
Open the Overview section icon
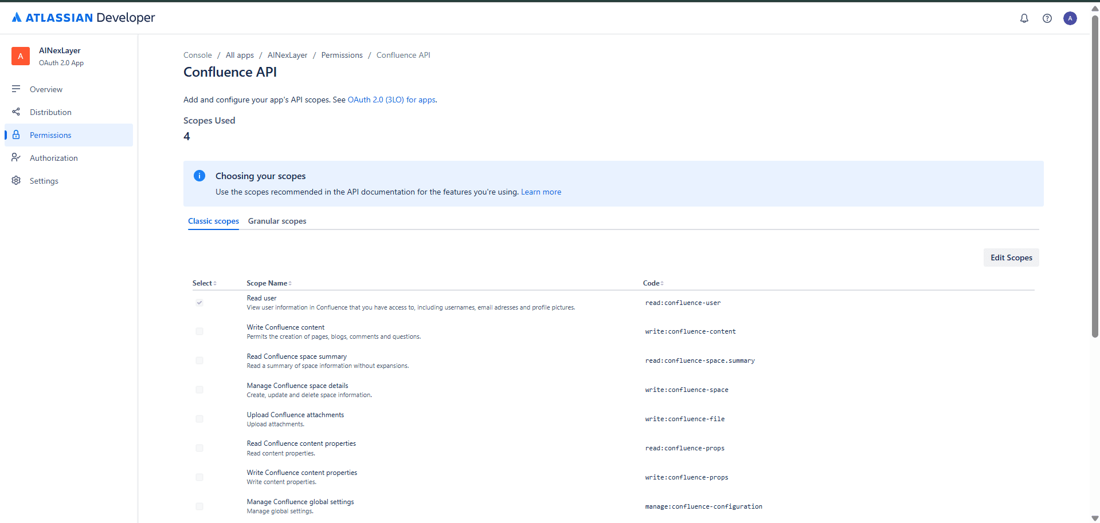pyautogui.click(x=16, y=89)
